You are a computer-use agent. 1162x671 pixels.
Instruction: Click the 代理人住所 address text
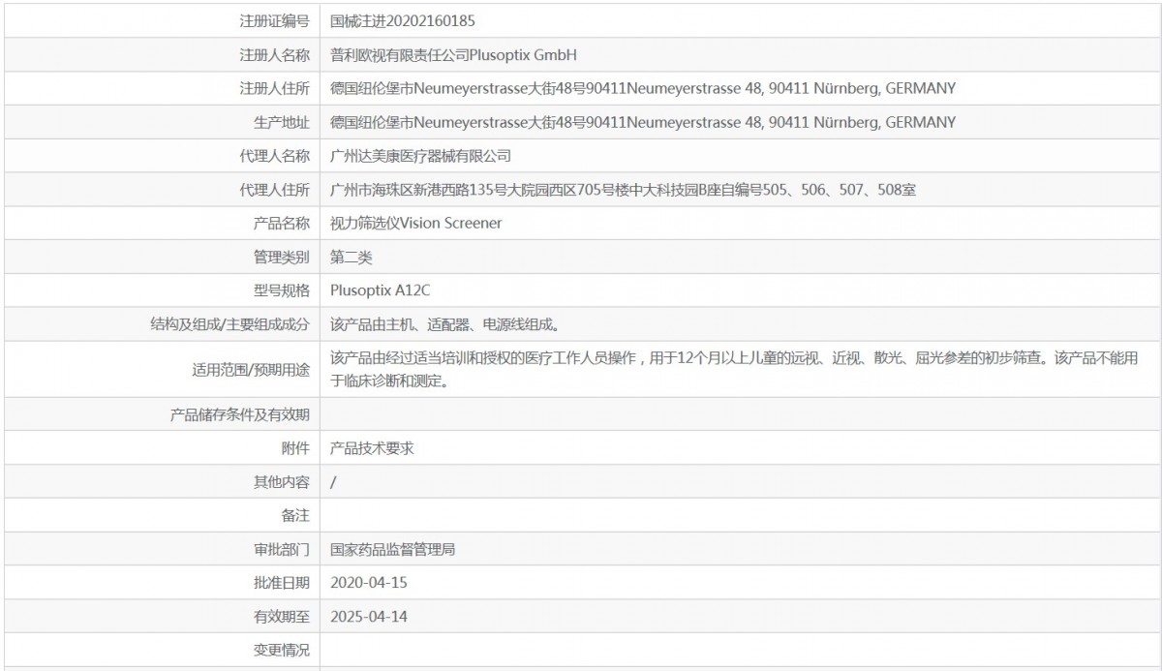[x=623, y=190]
